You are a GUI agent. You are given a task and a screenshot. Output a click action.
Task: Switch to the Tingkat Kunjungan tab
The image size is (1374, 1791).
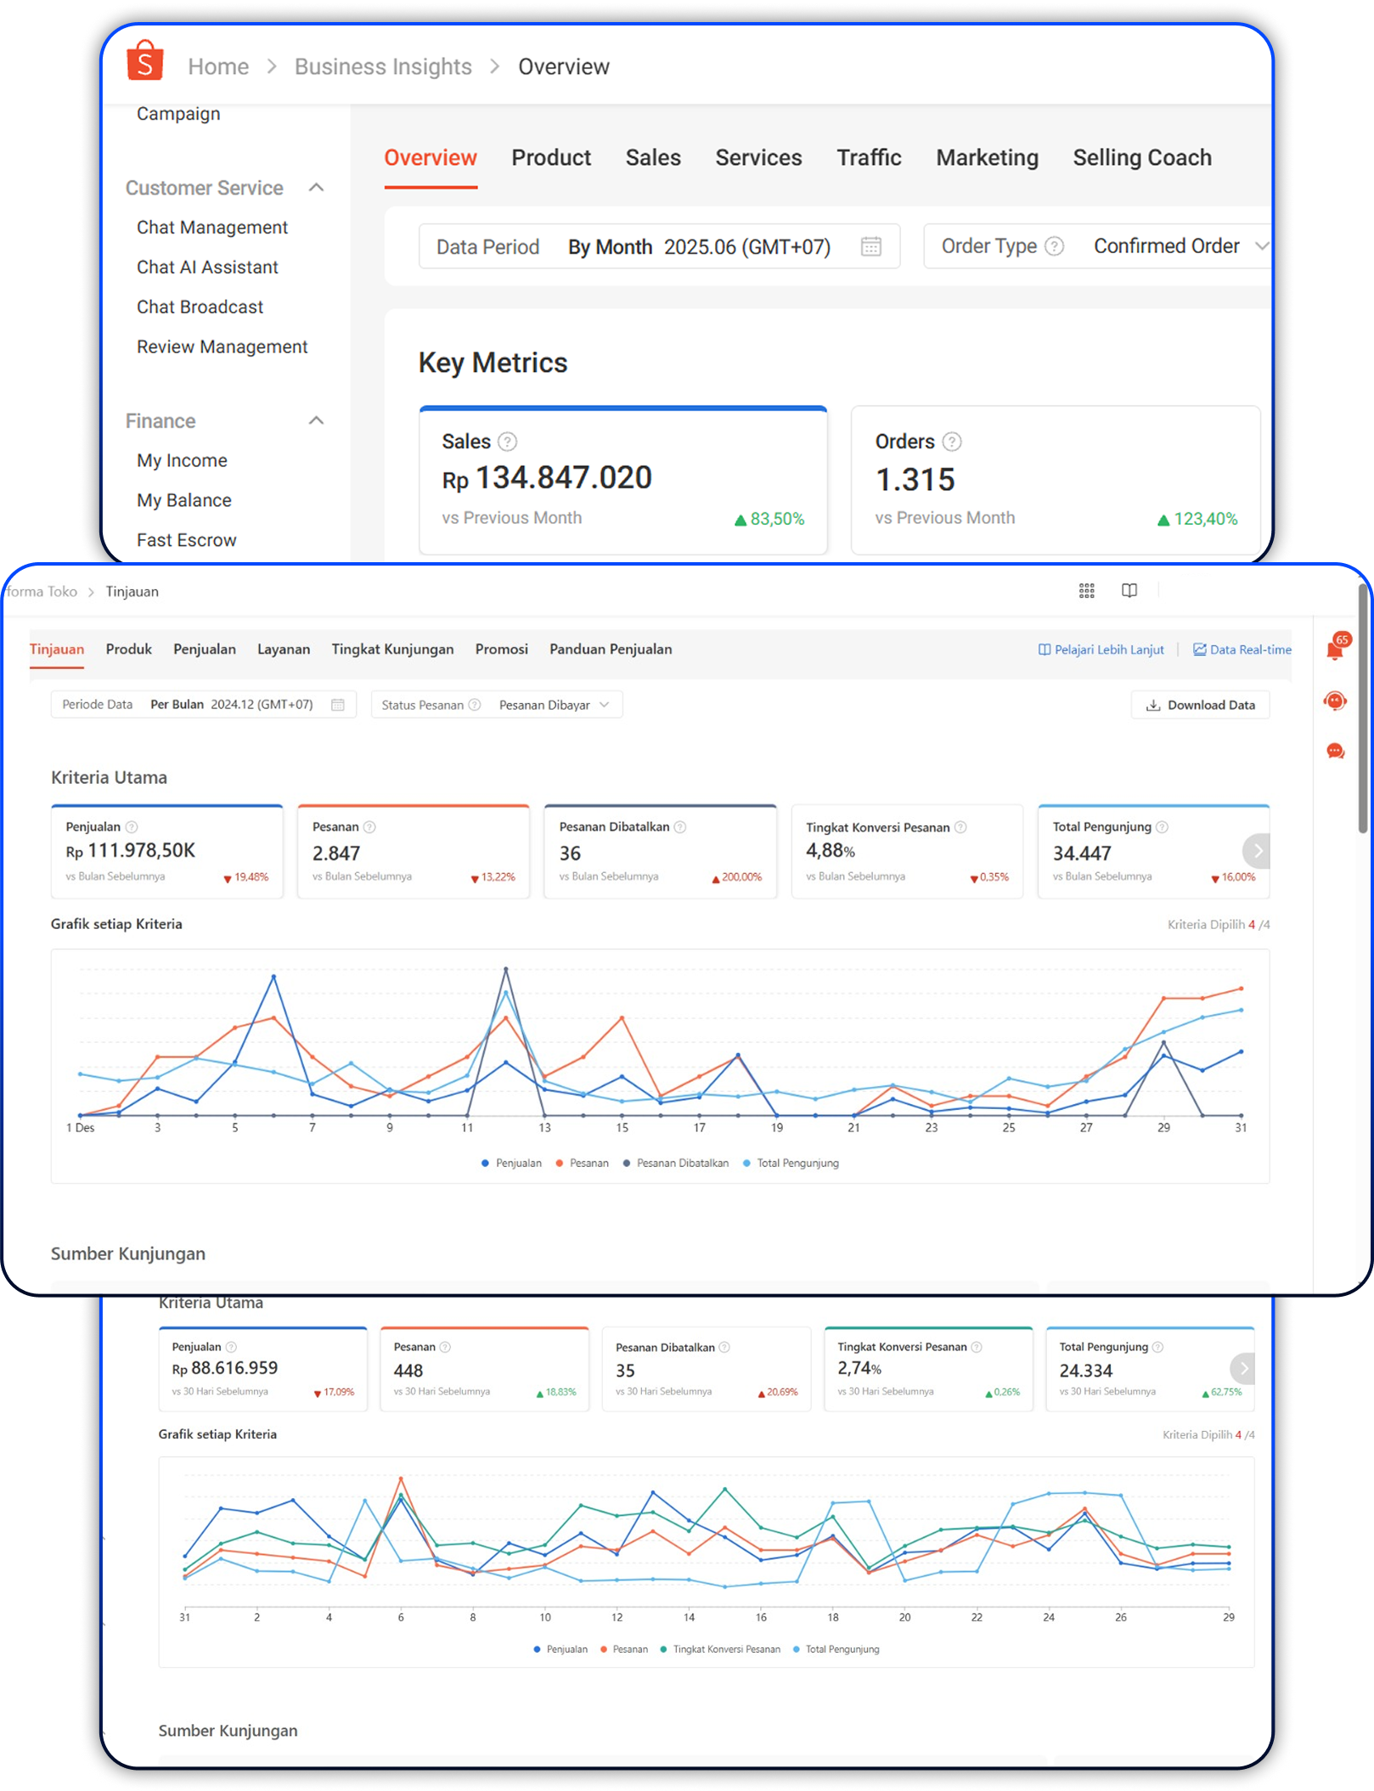tap(392, 650)
